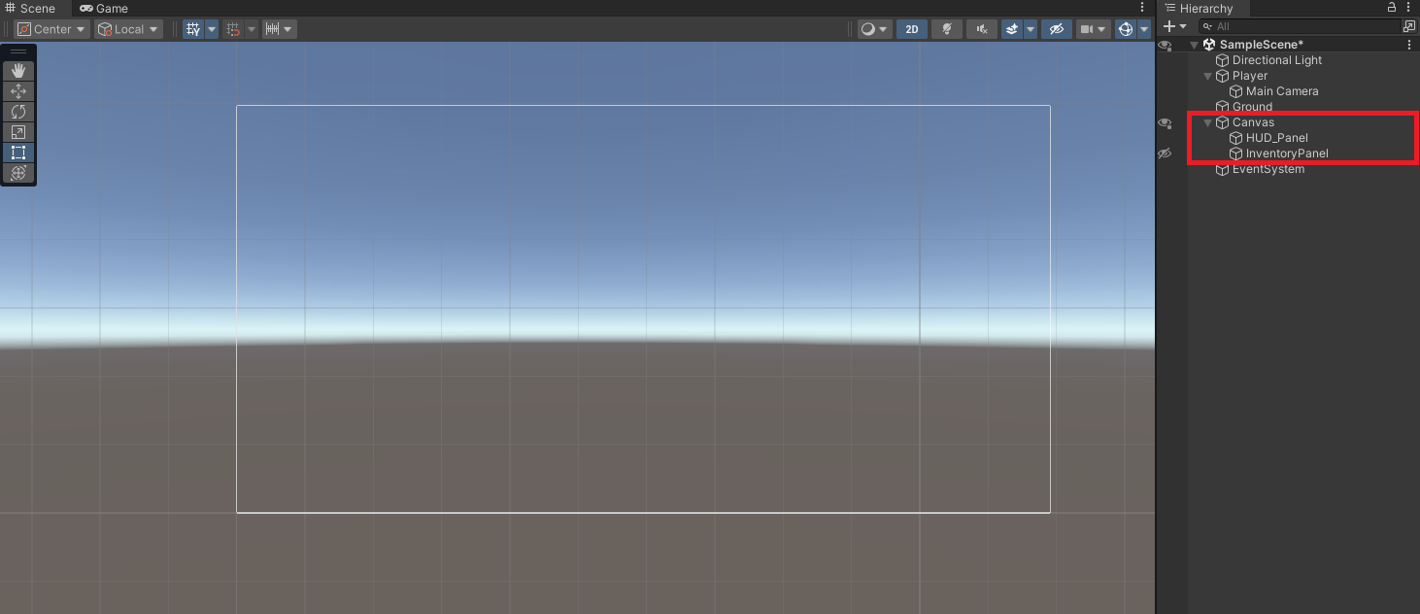Show the hidden InventoryPanel via eye icon
This screenshot has height=614, width=1420.
point(1165,153)
